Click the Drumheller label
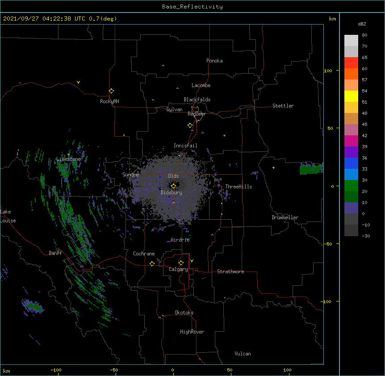Screen dimensions: 385x376 [x=285, y=217]
